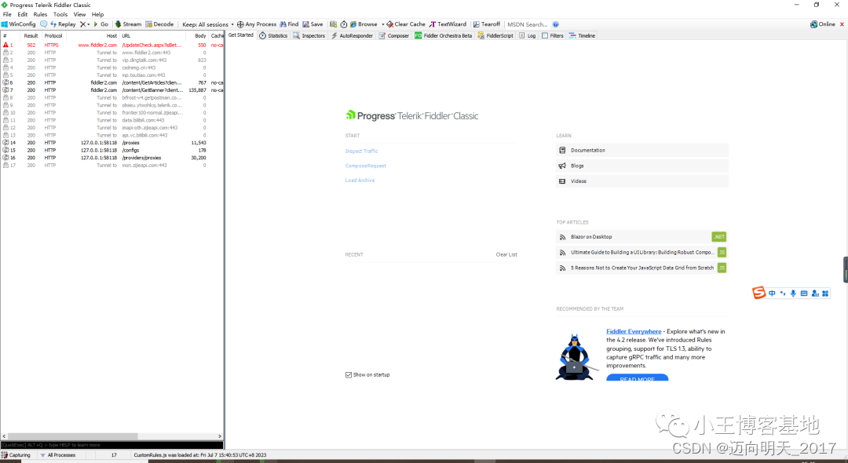This screenshot has width=848, height=463.
Task: Toggle the Decode option
Action: 159,24
